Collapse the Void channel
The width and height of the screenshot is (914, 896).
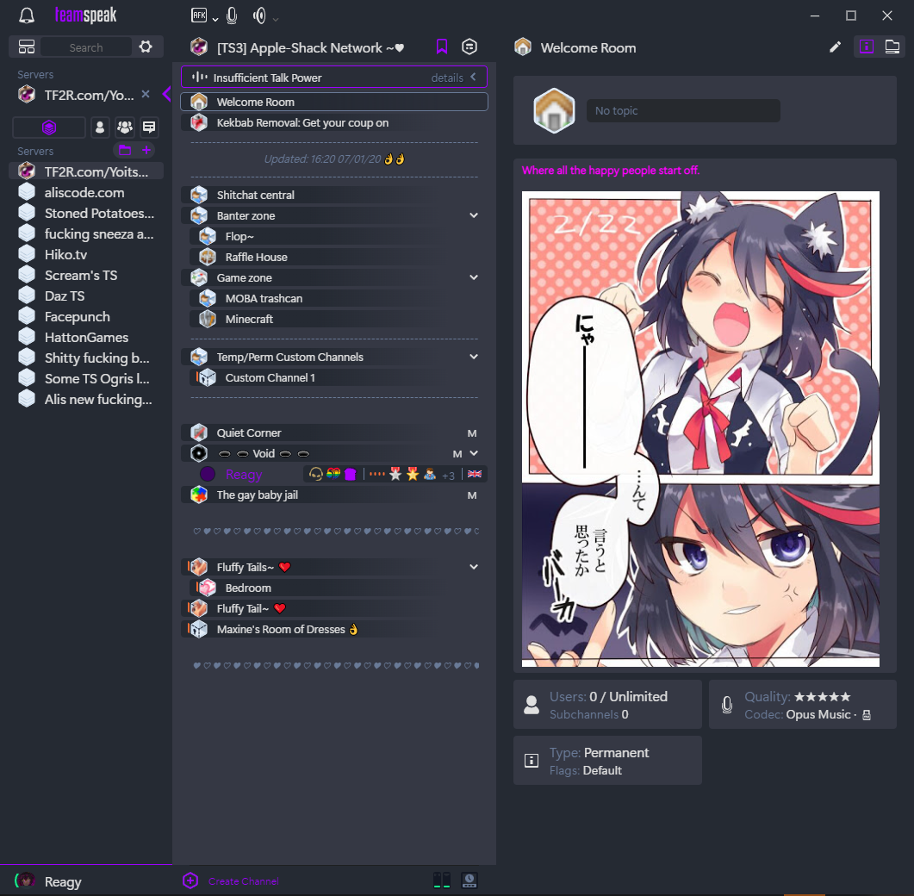click(474, 453)
